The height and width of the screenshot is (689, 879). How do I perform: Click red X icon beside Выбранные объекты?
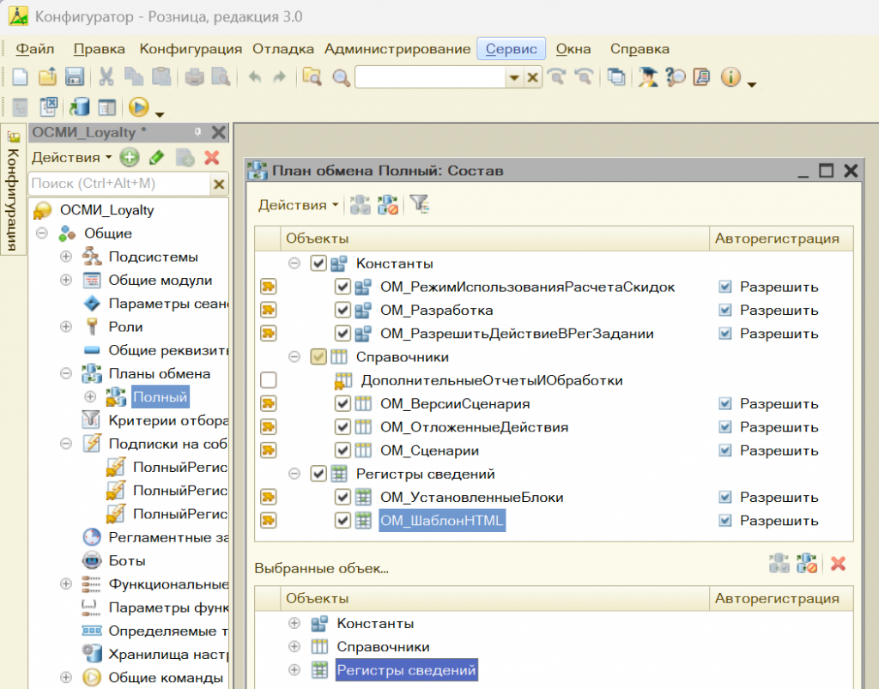839,564
